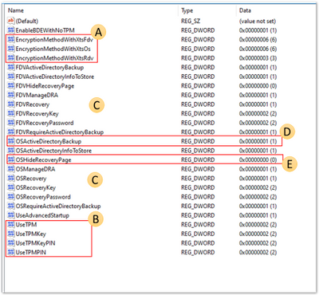
Task: Select the UseTPMKeyPIN name
Action: pos(35,243)
